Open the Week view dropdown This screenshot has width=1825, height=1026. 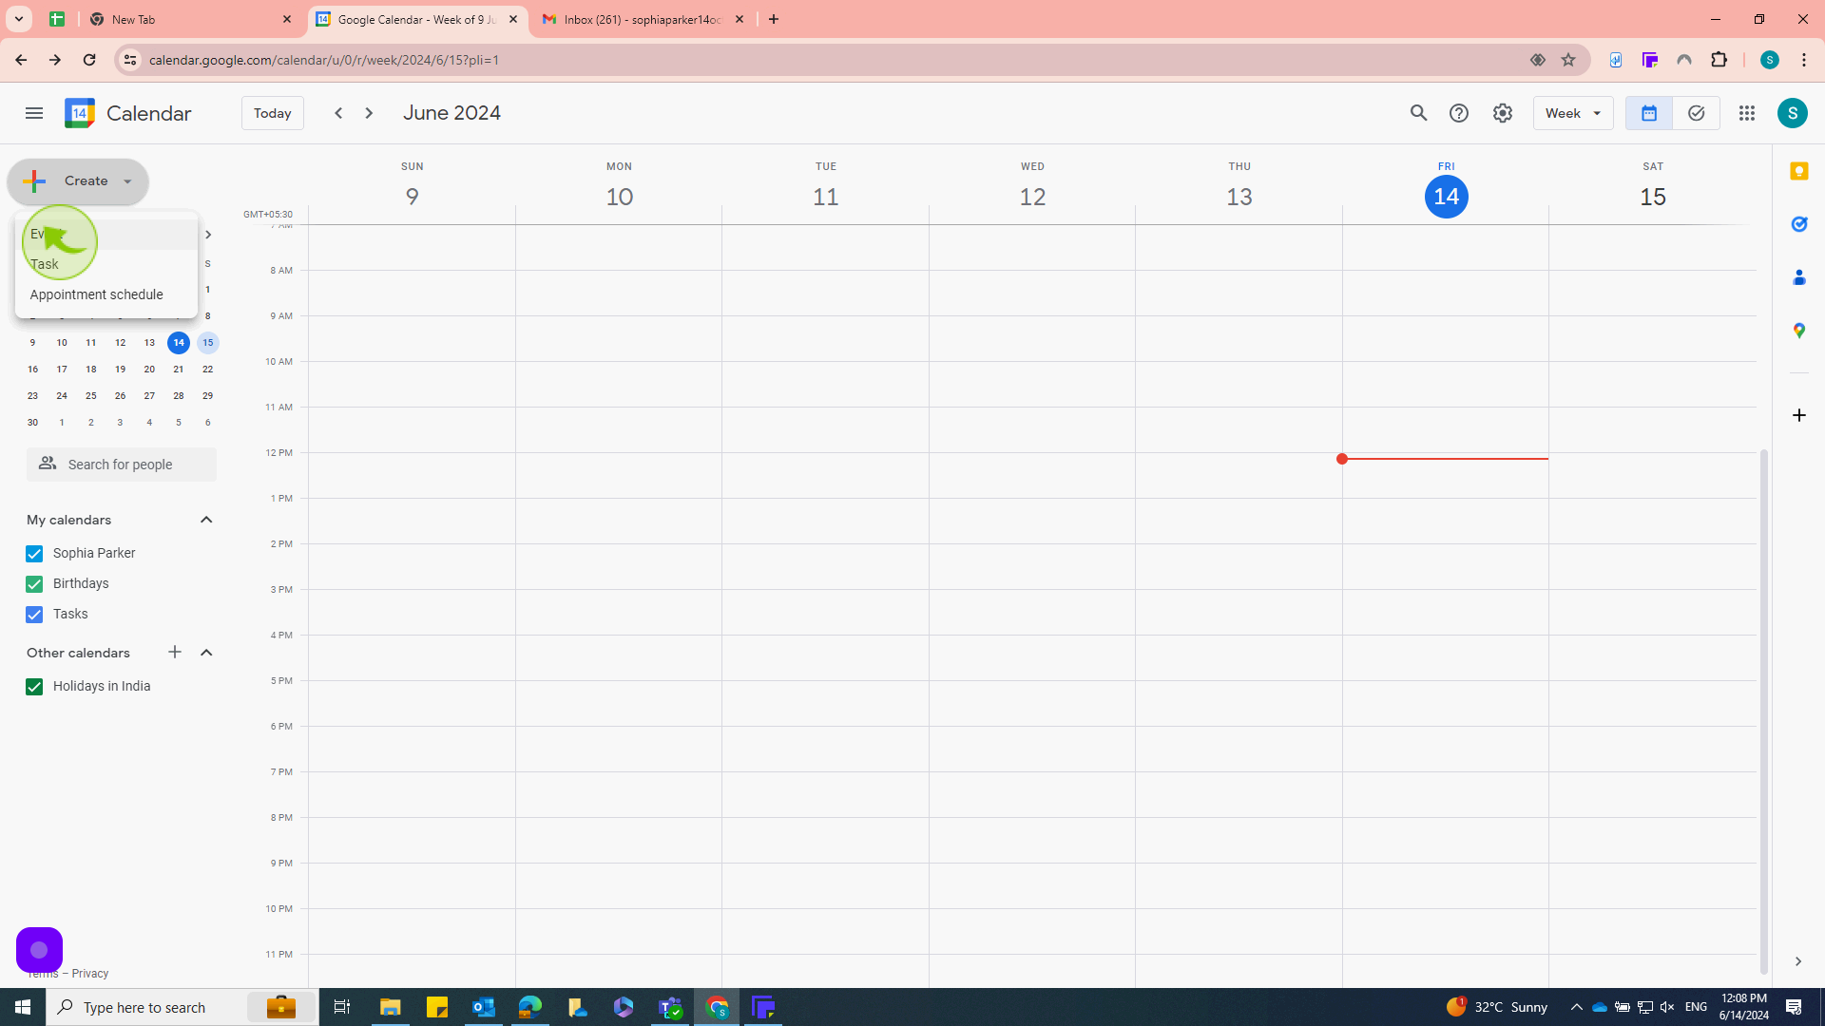click(1573, 113)
